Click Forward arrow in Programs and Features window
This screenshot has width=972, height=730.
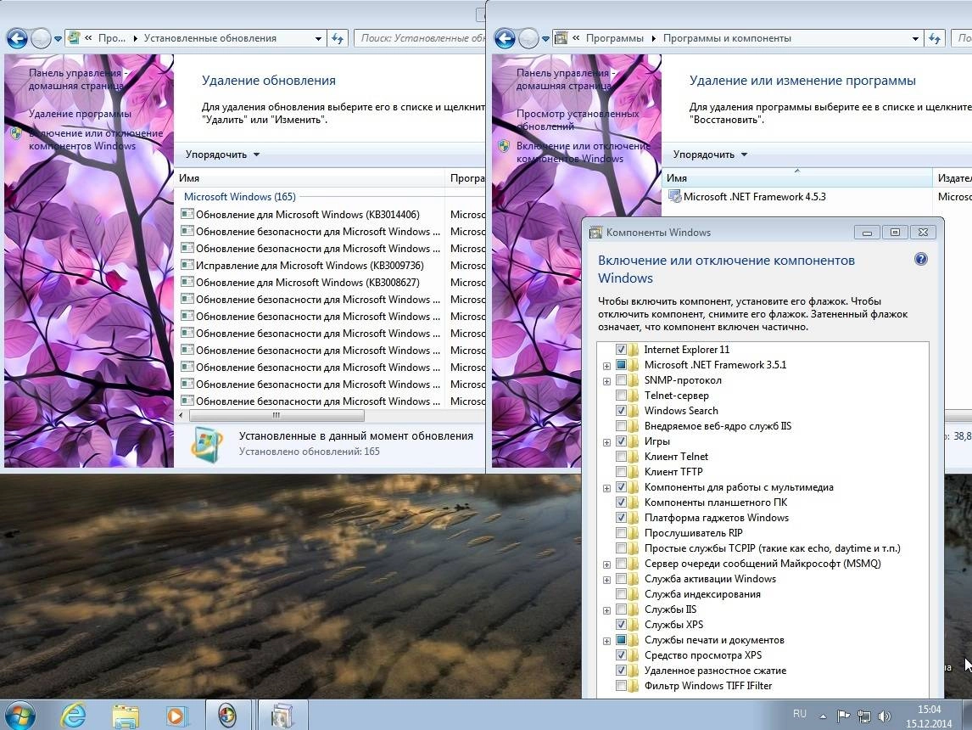[x=528, y=38]
